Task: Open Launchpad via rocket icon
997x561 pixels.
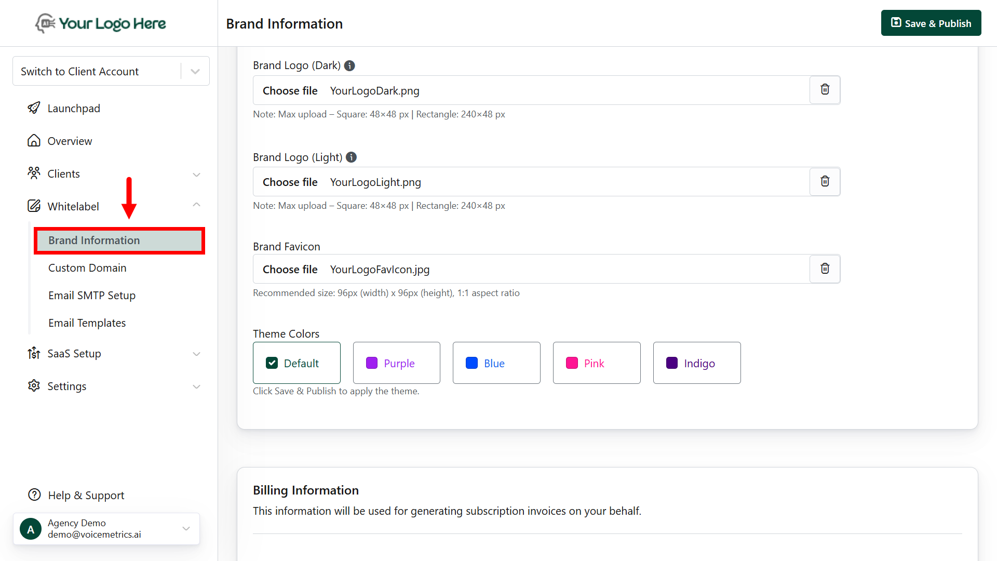Action: tap(34, 108)
